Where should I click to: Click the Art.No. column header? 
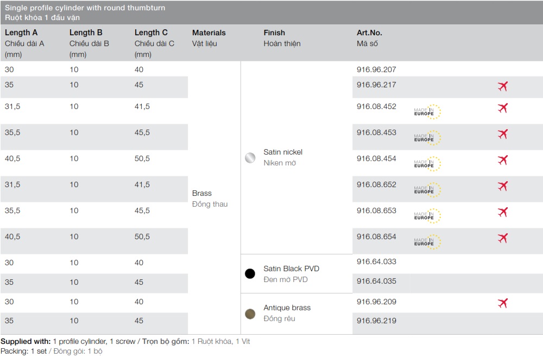click(369, 33)
